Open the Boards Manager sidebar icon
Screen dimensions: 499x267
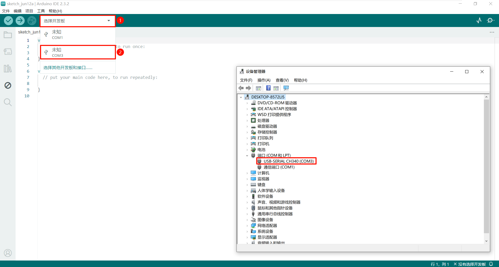tap(8, 52)
